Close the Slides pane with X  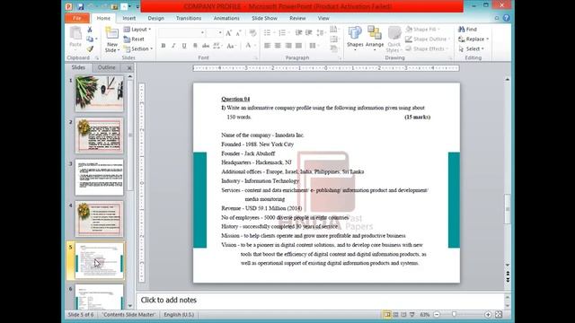pos(129,68)
